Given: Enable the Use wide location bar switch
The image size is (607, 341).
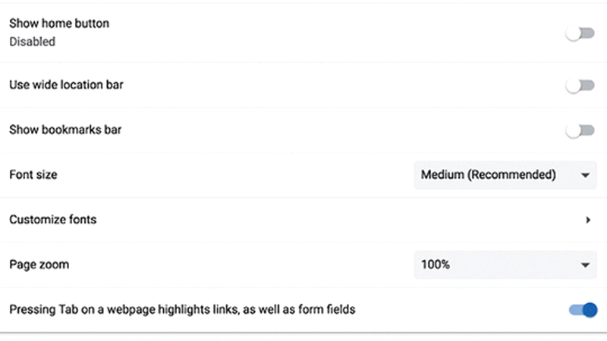Looking at the screenshot, I should tap(580, 86).
